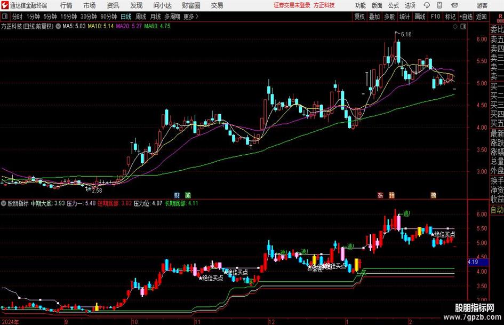This screenshot has width=504, height=325.
Task: Open the 功能 menu
Action: [x=361, y=5]
